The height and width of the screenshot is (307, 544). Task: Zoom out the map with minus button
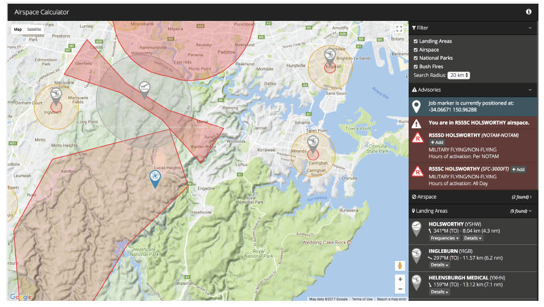pos(400,289)
